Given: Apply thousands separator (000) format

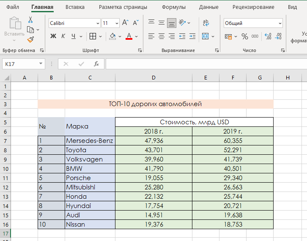Looking at the screenshot, I should click(255, 36).
